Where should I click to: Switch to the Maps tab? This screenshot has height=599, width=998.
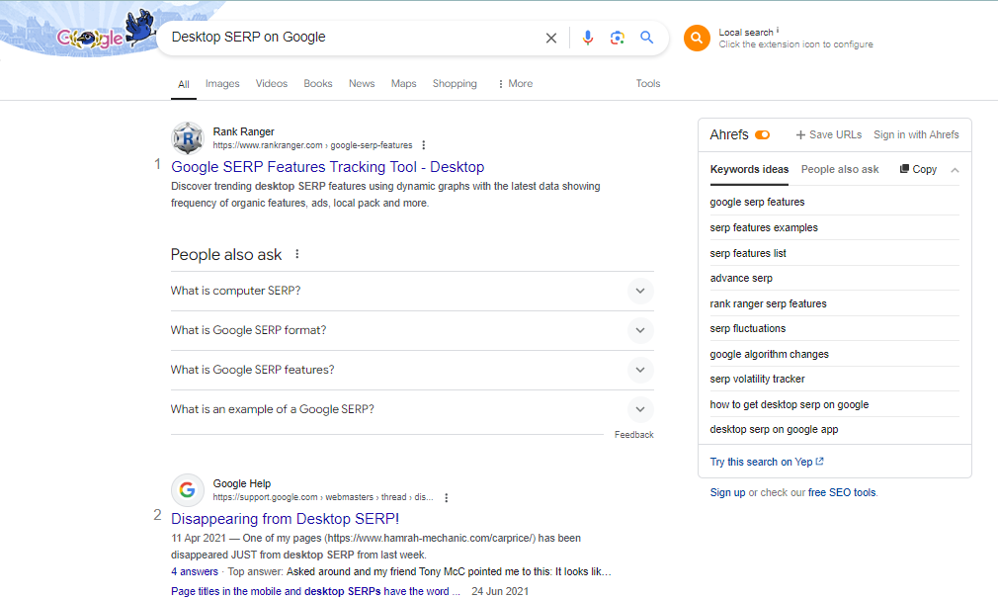pyautogui.click(x=403, y=83)
